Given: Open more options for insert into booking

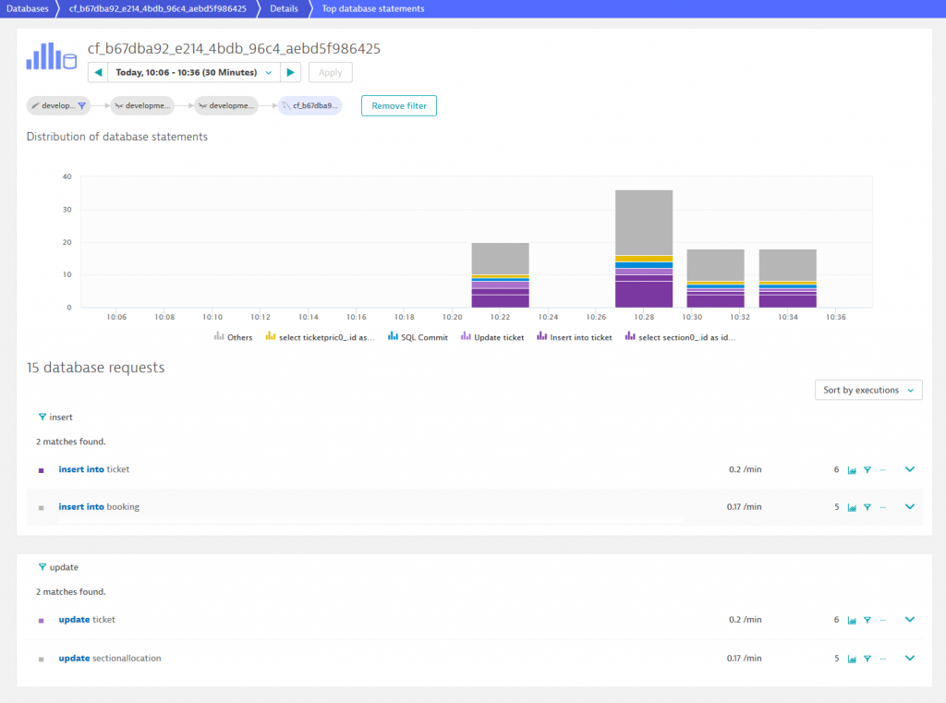Looking at the screenshot, I should (x=882, y=507).
